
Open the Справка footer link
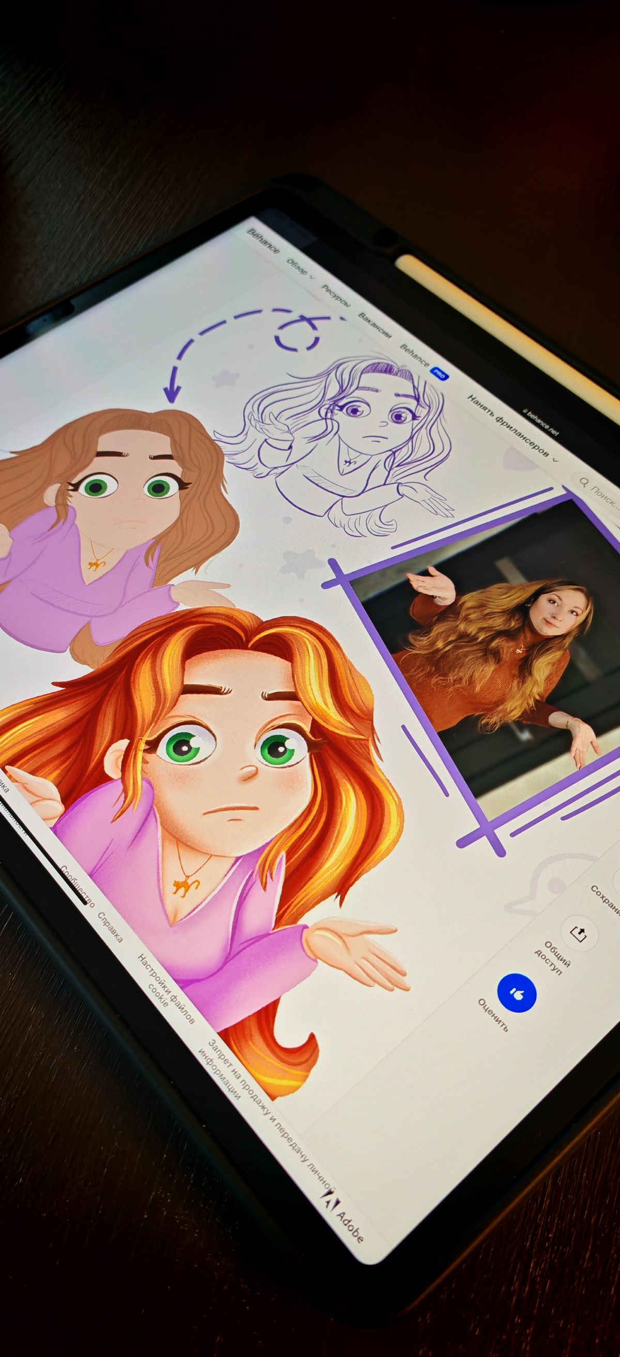[110, 927]
